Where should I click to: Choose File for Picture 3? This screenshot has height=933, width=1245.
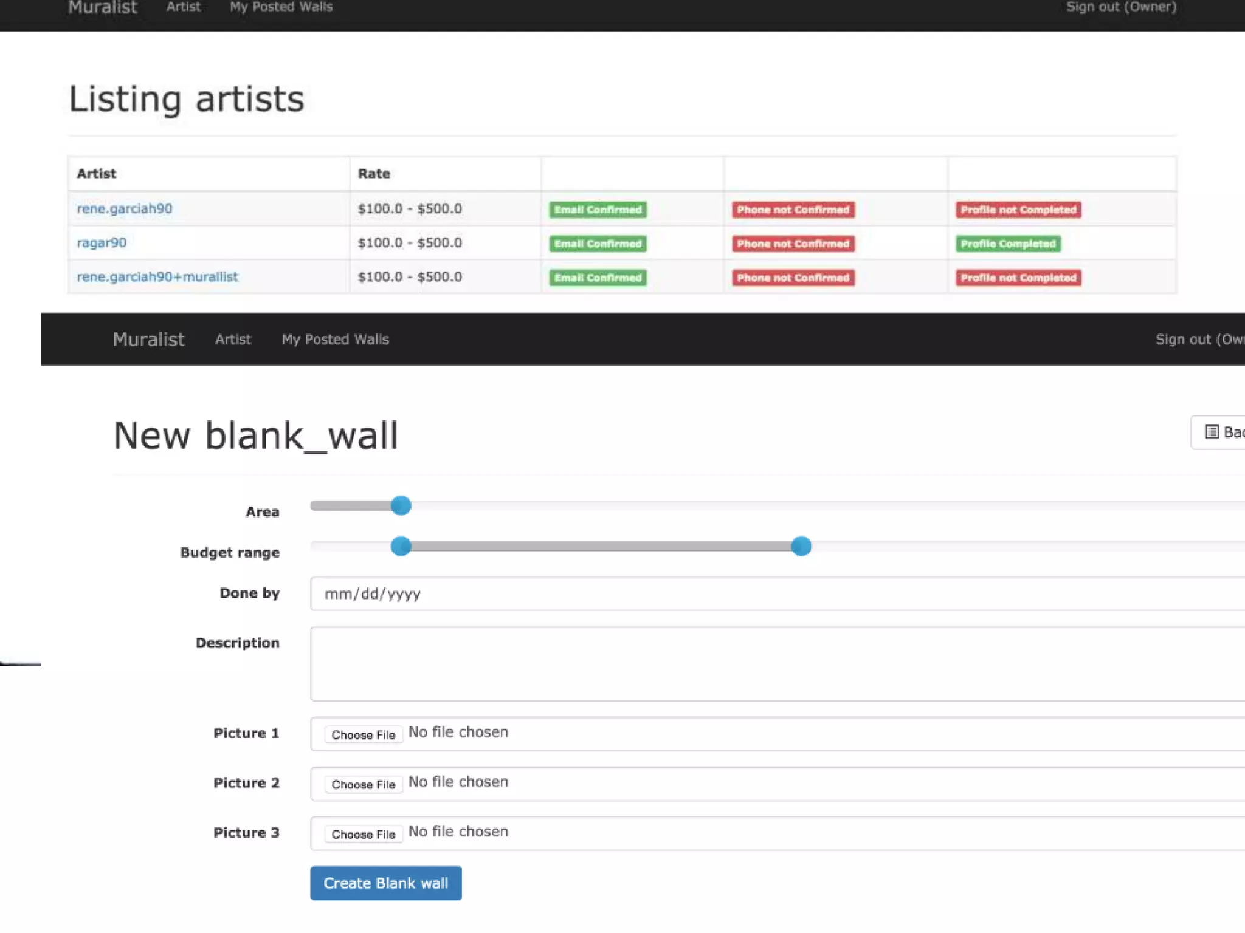[x=364, y=834]
